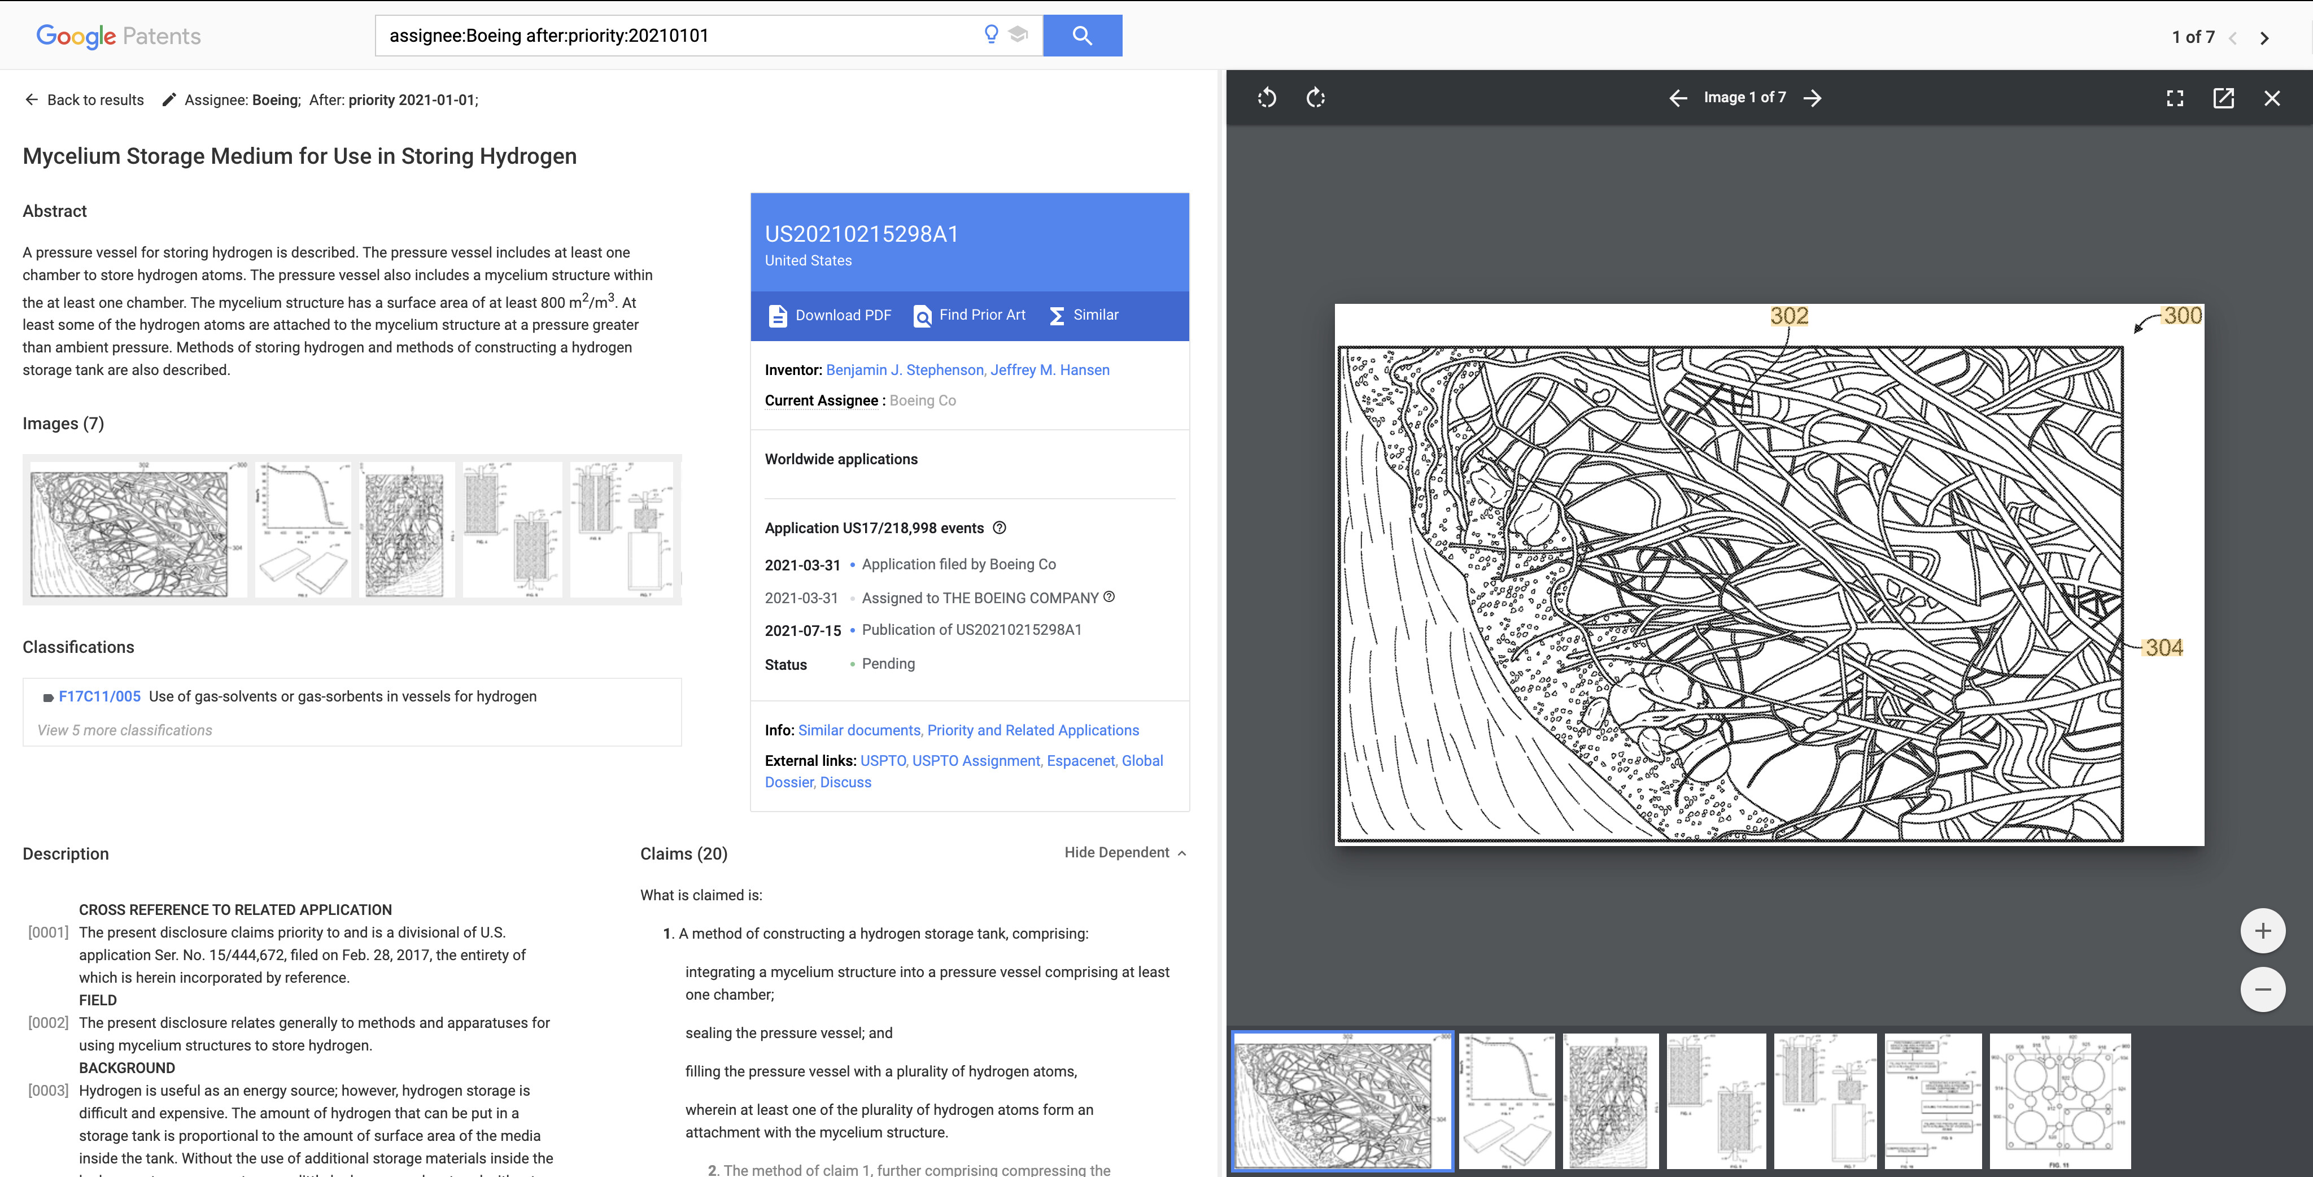Go to previous search result arrow
2313x1177 pixels.
[x=2234, y=38]
